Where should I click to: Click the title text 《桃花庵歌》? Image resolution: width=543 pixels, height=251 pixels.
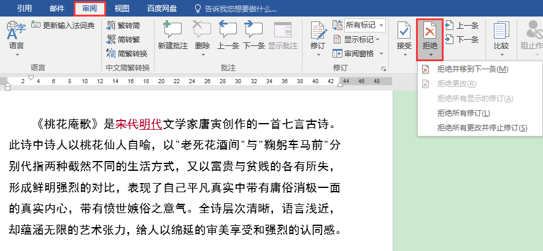tap(68, 124)
